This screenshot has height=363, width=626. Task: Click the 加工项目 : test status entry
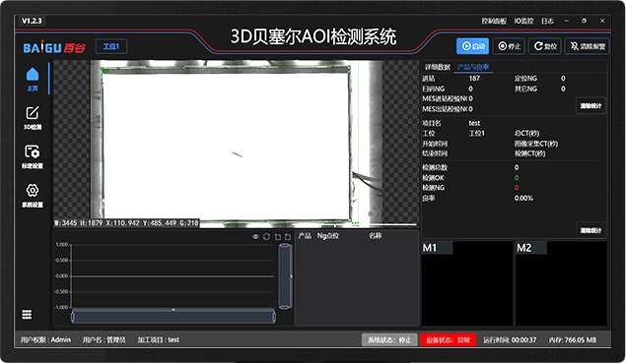[159, 340]
